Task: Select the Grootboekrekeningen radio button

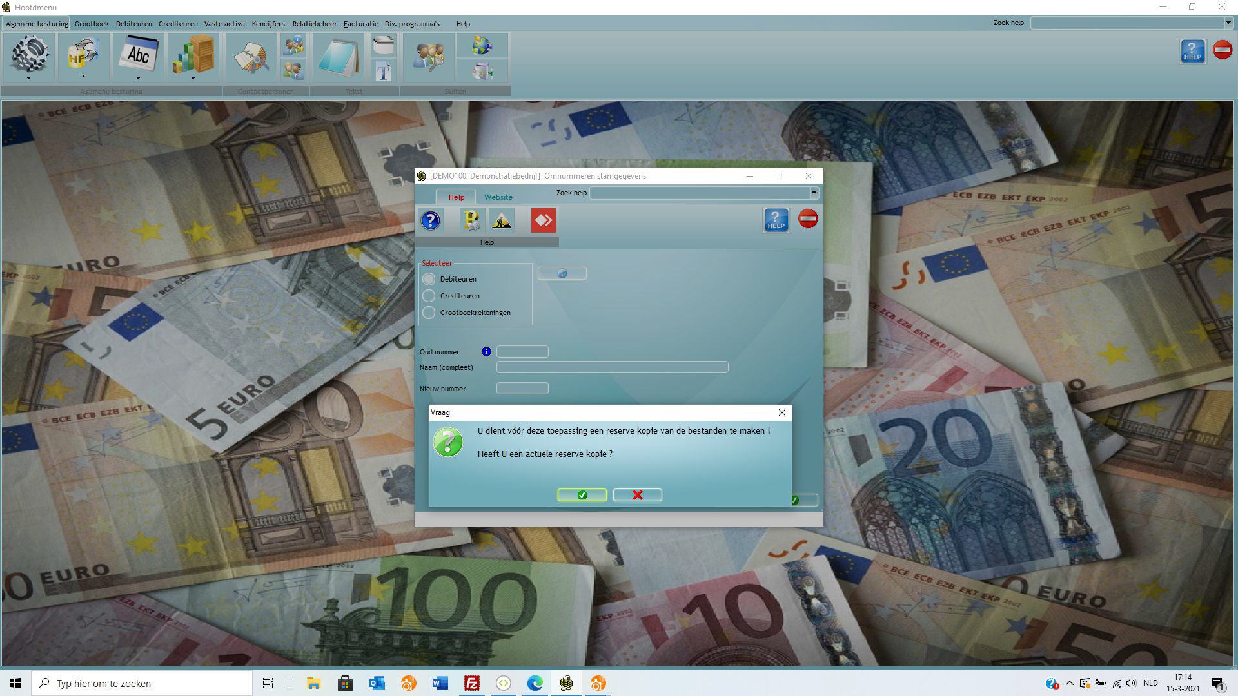Action: pyautogui.click(x=429, y=313)
